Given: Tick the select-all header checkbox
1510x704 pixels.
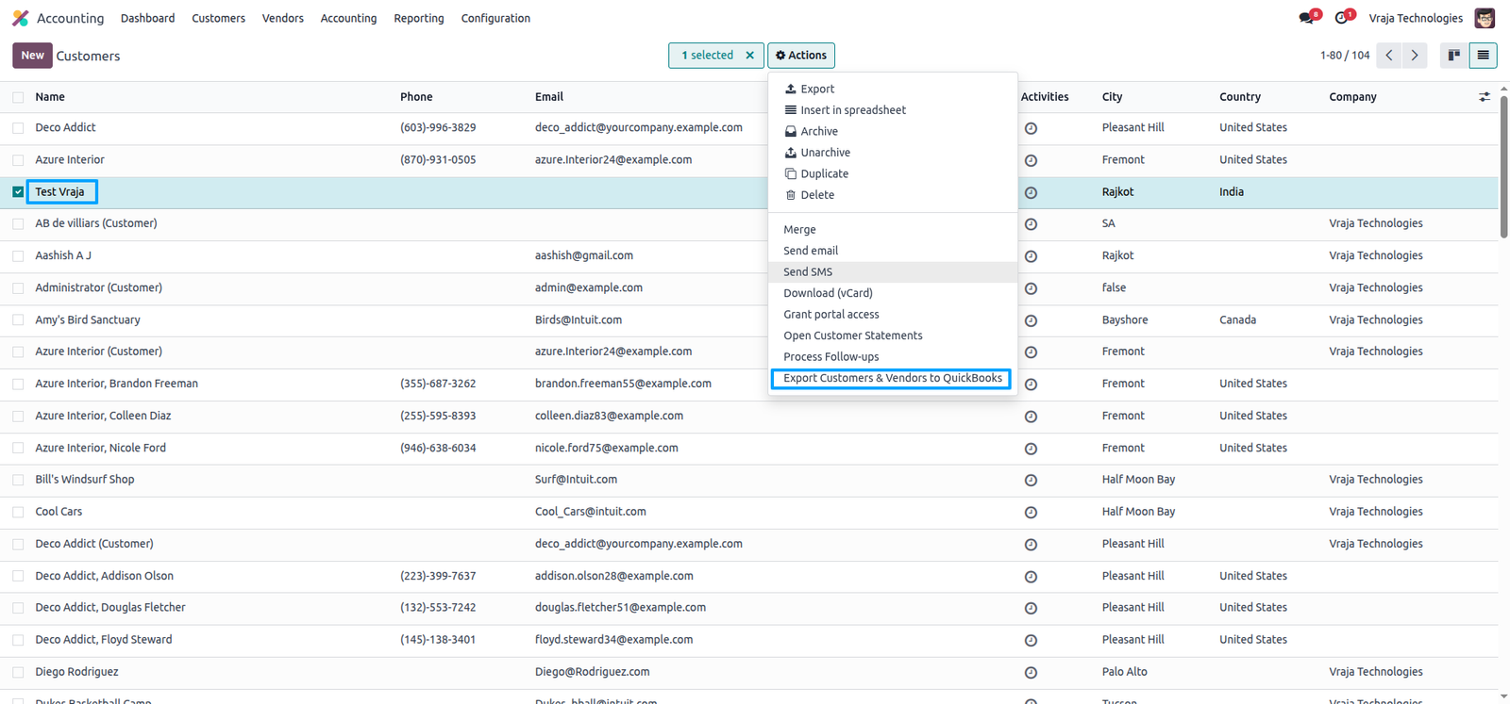Looking at the screenshot, I should click(x=18, y=97).
